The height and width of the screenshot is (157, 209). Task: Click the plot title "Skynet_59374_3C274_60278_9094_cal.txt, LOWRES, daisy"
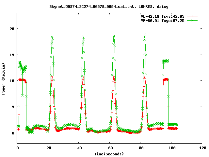(x=109, y=7)
